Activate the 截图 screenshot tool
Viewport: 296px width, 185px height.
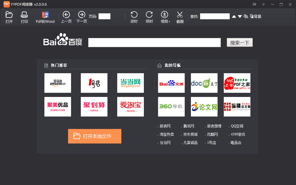[180, 16]
